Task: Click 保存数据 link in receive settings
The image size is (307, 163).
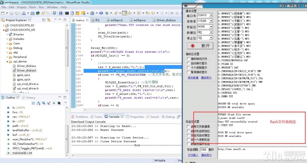Action: point(193,78)
